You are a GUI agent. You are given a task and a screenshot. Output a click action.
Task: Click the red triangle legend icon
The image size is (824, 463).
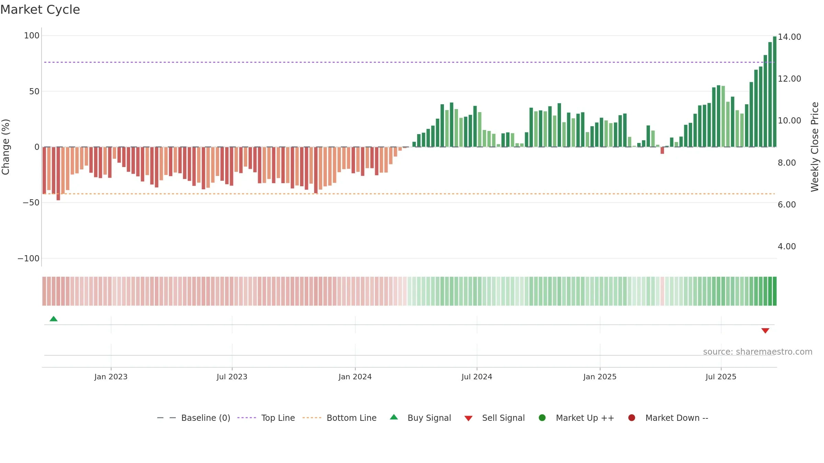(x=468, y=418)
